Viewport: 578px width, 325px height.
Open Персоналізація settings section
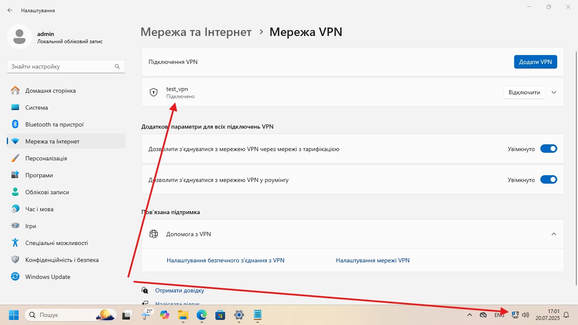coord(46,158)
